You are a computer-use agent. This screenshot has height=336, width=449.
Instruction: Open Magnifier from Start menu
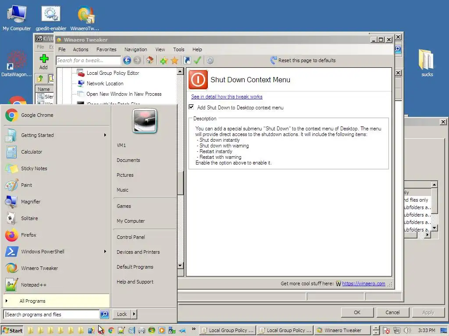click(57, 202)
